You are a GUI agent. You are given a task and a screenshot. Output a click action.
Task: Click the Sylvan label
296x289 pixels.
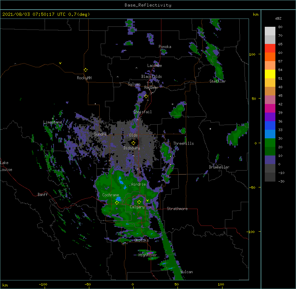[134, 84]
